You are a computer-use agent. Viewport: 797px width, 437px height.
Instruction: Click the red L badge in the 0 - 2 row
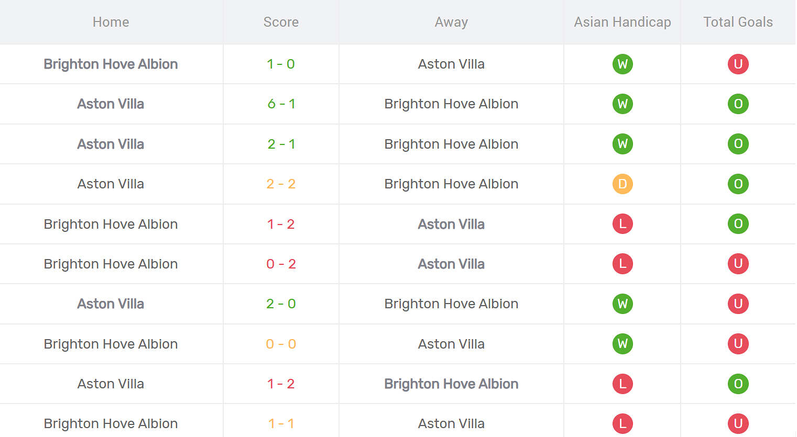tap(623, 264)
